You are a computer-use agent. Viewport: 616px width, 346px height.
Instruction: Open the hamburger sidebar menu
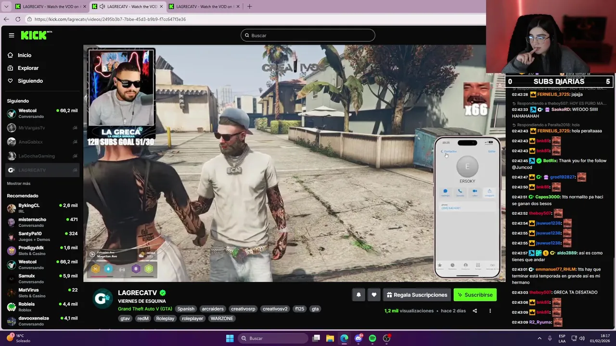pyautogui.click(x=11, y=35)
